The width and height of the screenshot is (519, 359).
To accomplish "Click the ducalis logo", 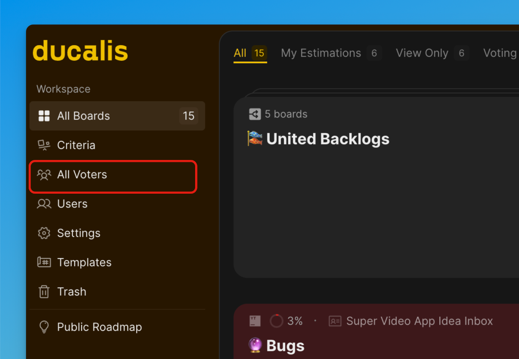I will click(80, 51).
